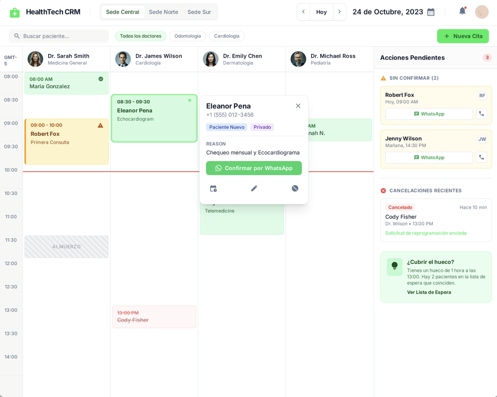Image resolution: width=497 pixels, height=397 pixels.
Task: Close the Eleanor Pena popup
Action: click(x=298, y=106)
